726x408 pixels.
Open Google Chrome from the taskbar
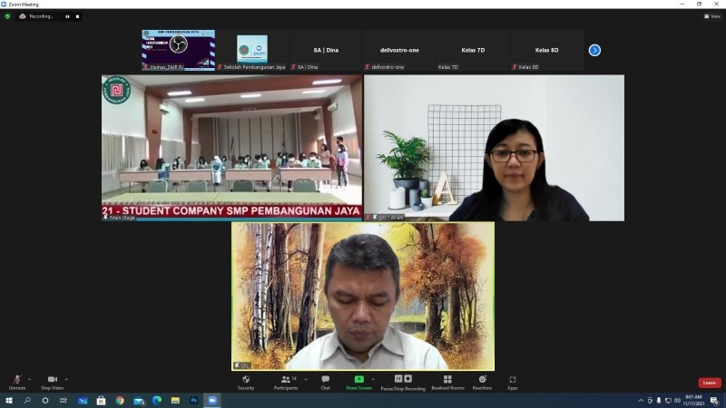click(x=120, y=400)
